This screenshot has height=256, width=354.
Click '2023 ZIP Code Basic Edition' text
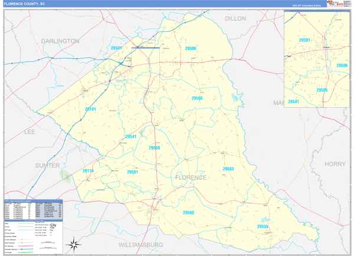(306, 6)
